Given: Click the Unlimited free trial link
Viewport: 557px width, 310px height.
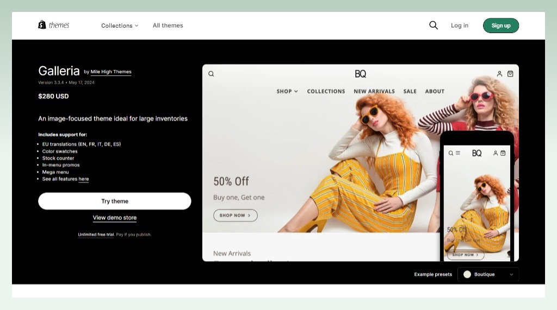Looking at the screenshot, I should [x=96, y=235].
